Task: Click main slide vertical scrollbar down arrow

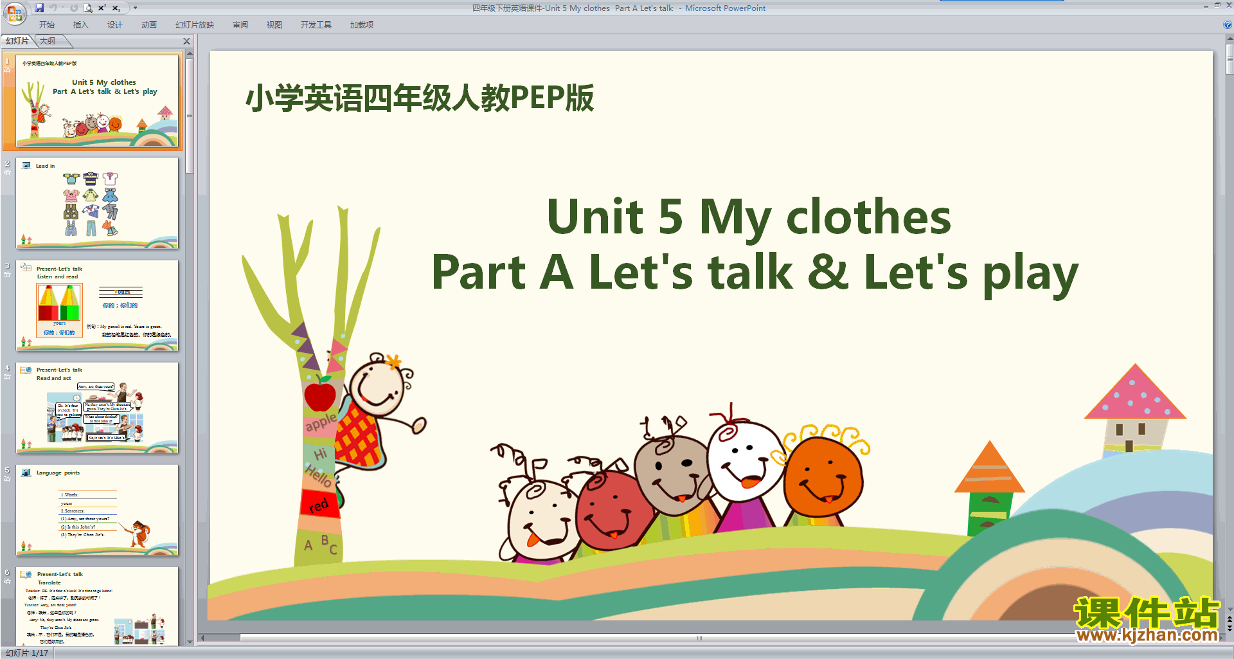Action: coord(1230,609)
